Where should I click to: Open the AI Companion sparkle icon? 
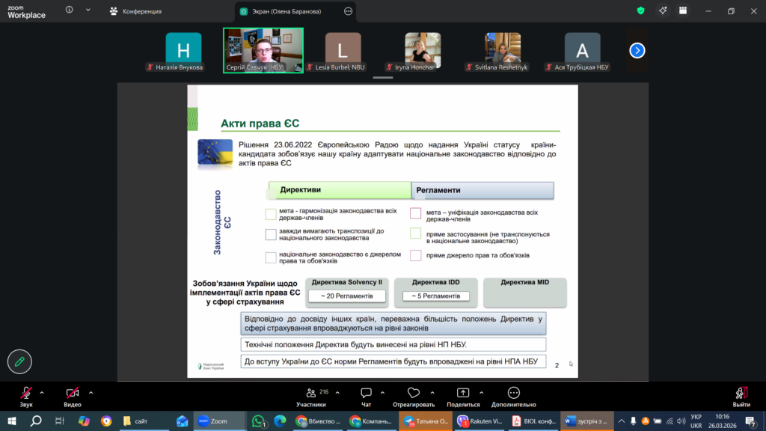[663, 10]
